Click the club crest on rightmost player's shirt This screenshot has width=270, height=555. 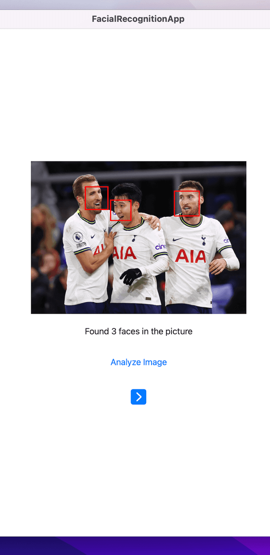[x=203, y=240]
